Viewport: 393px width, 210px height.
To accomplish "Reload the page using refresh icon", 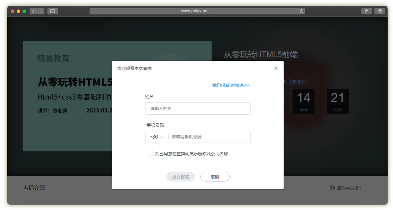I will (x=302, y=11).
